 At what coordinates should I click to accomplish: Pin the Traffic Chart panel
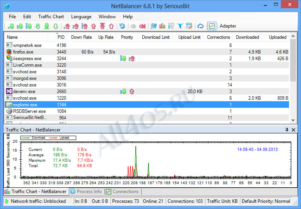[x=287, y=130]
